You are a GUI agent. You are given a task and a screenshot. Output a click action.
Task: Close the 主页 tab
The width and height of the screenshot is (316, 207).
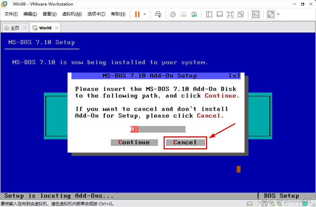[25, 28]
